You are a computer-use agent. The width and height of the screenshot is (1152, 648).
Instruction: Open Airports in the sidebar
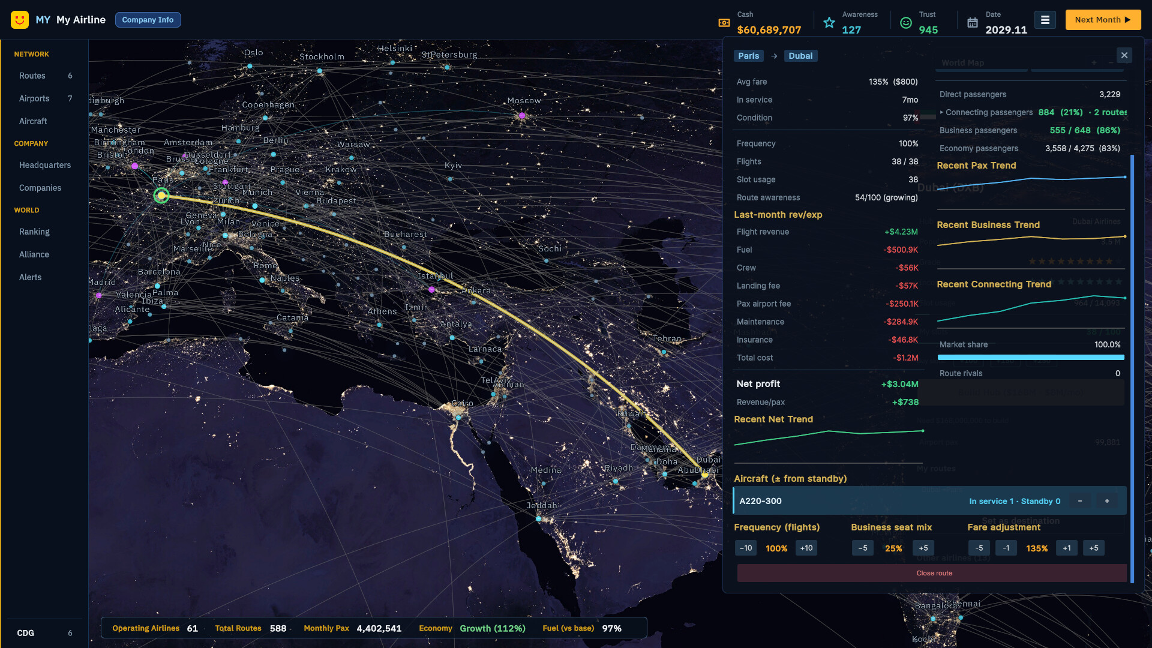coord(45,98)
